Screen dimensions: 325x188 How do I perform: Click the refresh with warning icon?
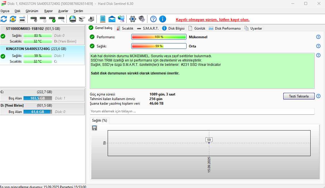coord(13,19)
